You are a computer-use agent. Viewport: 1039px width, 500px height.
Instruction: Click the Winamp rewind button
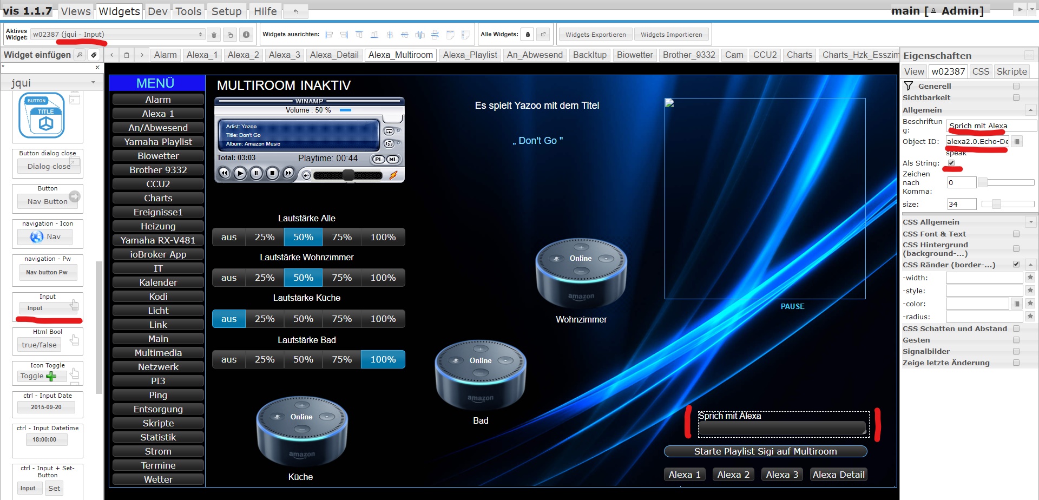(x=224, y=173)
